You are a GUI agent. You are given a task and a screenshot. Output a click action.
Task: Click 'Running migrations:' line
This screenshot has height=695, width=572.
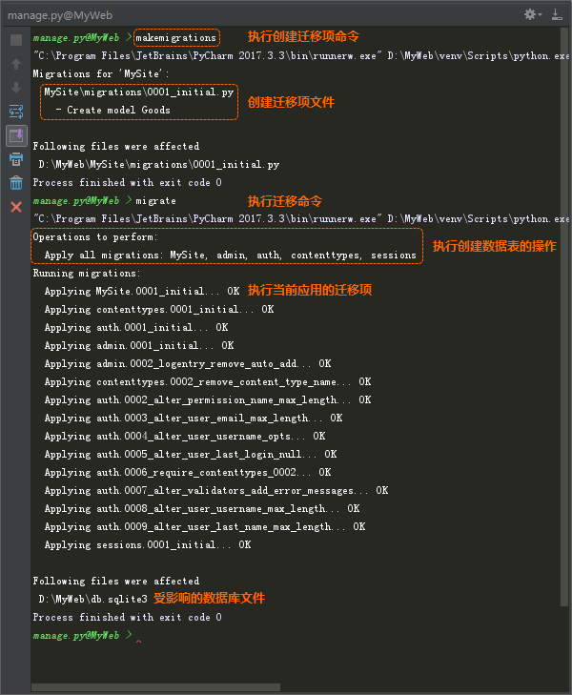click(x=87, y=274)
